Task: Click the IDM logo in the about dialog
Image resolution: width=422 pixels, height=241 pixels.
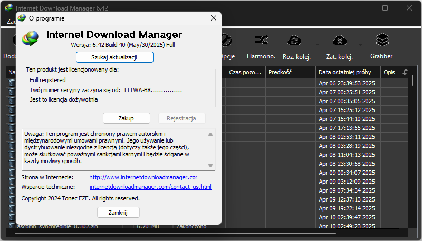Action: [30, 38]
